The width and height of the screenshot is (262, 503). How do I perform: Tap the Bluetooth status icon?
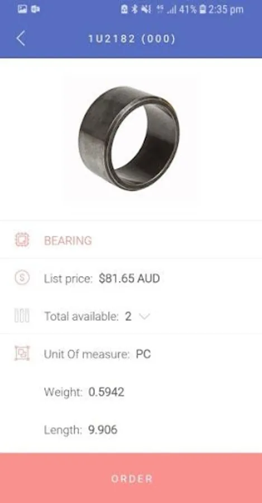(135, 10)
